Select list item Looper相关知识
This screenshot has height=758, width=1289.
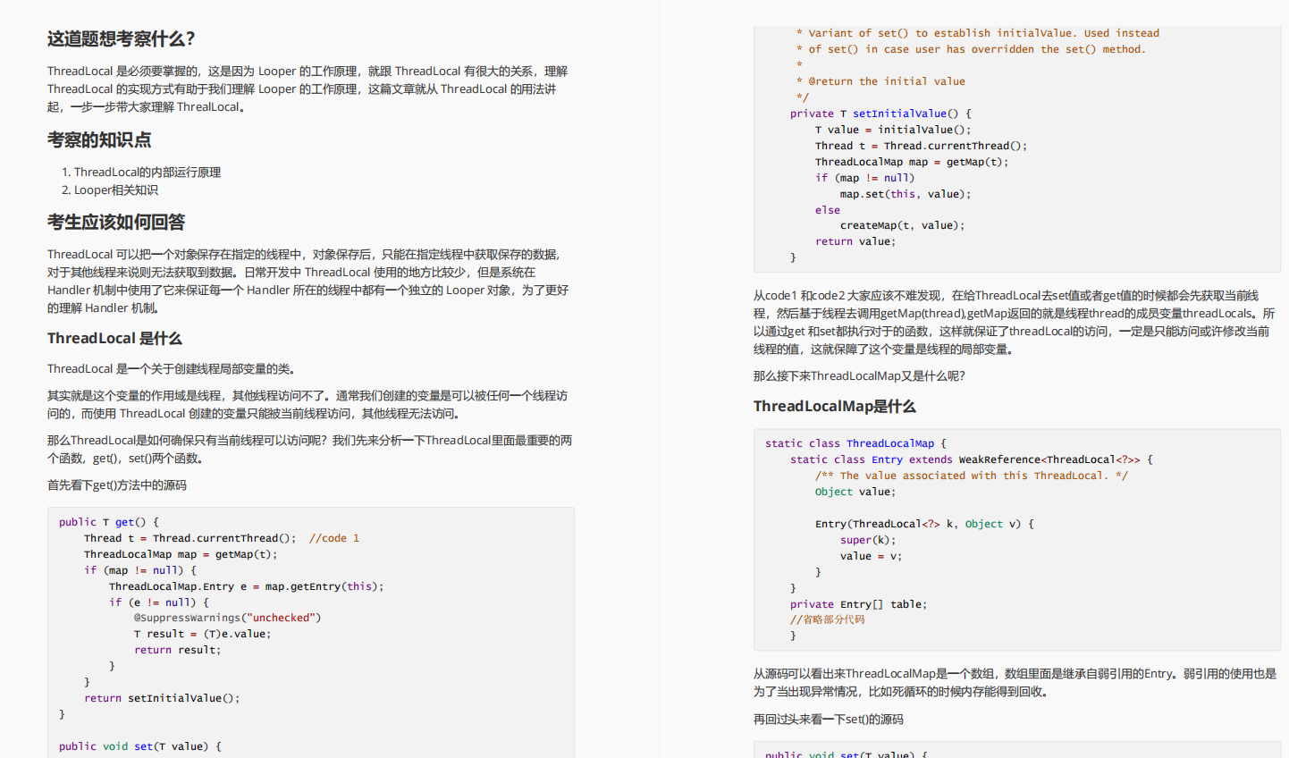coord(116,190)
